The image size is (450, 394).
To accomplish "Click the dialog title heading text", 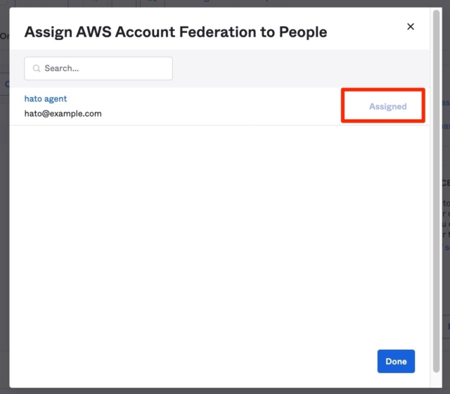I will tap(176, 32).
